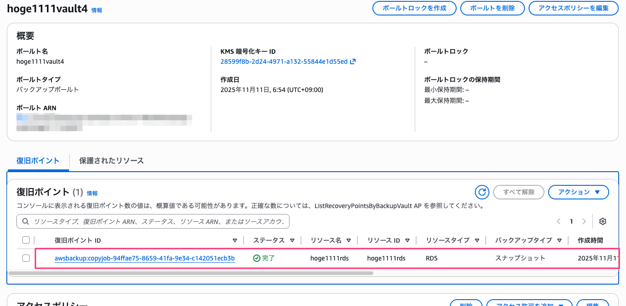Switch to the 保護されたリソース tab
The width and height of the screenshot is (626, 306).
[x=111, y=160]
